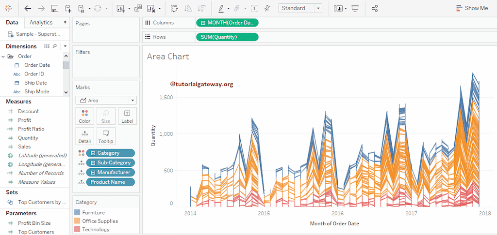Viewport: 497px width, 235px height.
Task: Toggle Presentation Mode icon in toolbar
Action: 355,8
